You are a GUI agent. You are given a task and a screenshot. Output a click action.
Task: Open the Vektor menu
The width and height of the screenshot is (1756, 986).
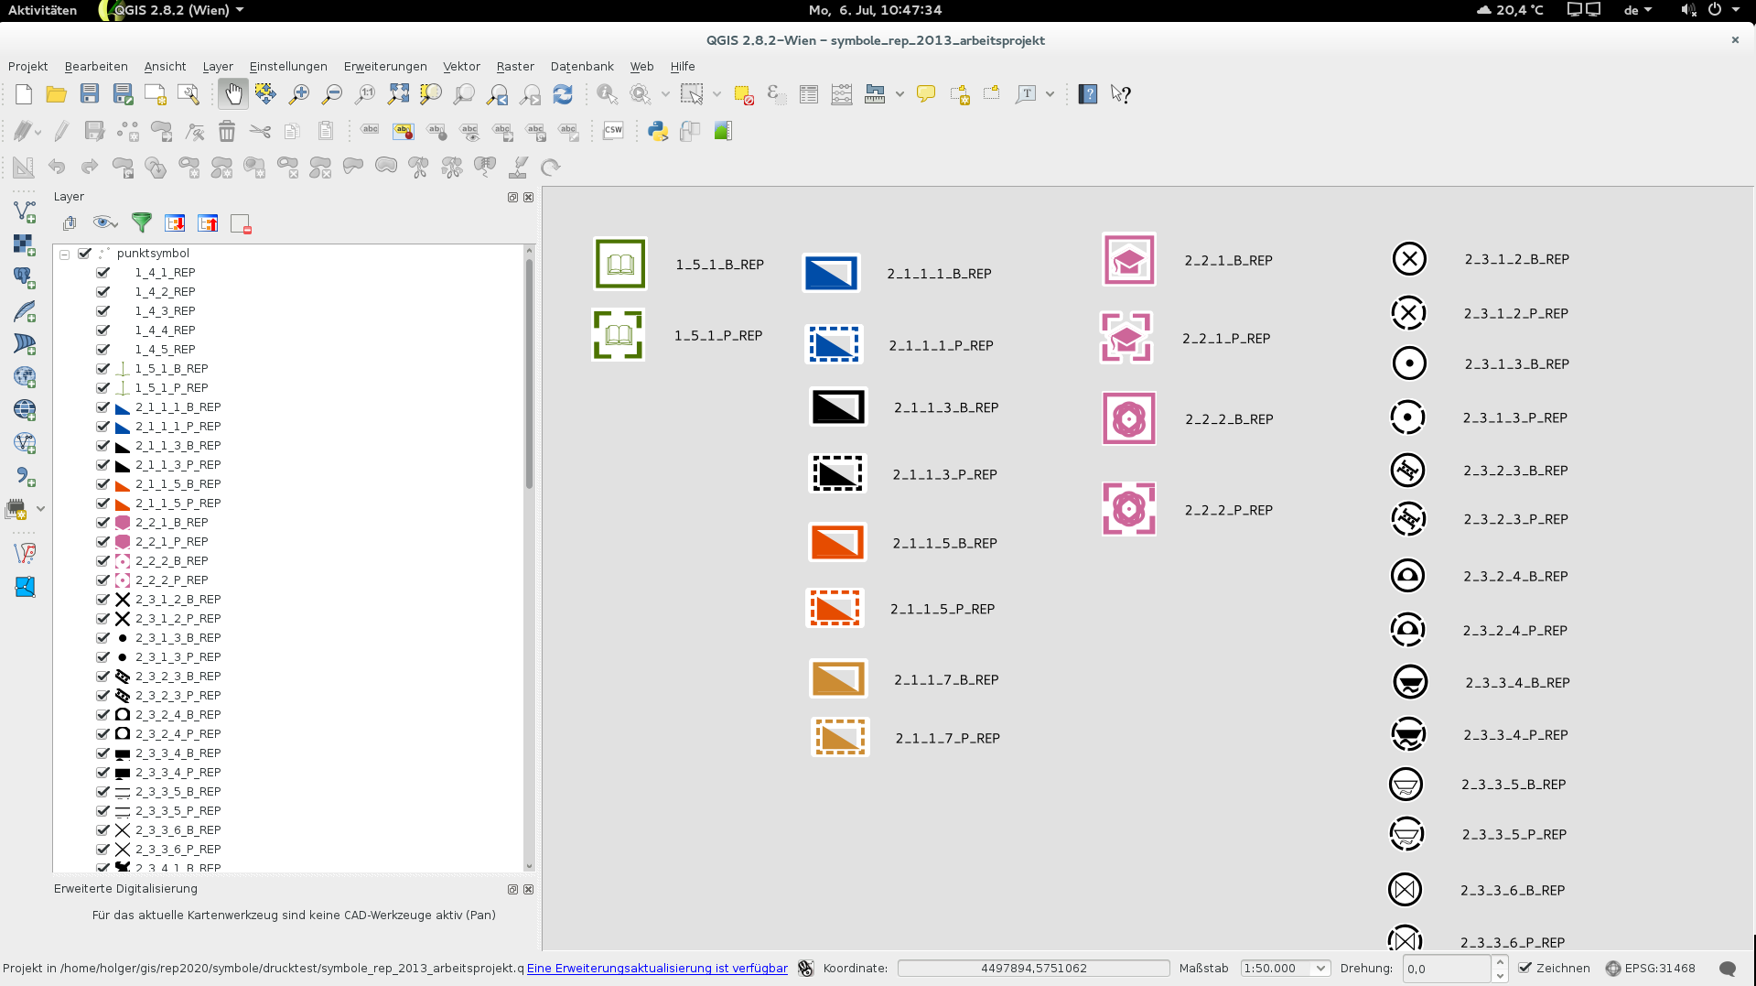coord(461,67)
